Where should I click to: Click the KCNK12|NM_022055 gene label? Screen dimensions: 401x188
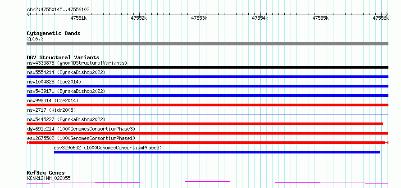click(x=49, y=178)
